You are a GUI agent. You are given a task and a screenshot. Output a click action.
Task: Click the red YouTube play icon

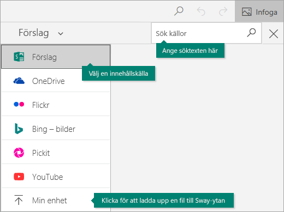[x=19, y=177]
